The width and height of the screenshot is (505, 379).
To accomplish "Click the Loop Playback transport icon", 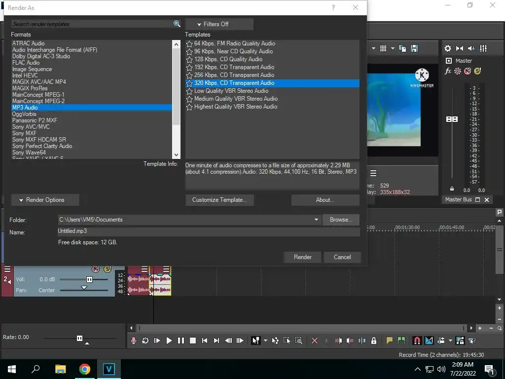I will click(145, 341).
